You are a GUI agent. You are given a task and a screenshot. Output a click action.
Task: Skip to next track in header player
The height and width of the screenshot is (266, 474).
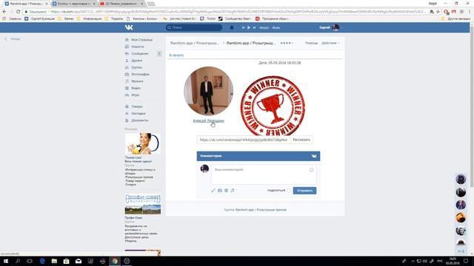(255, 27)
